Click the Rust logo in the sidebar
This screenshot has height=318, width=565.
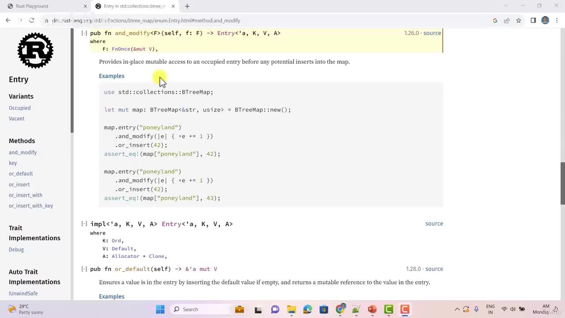[35, 50]
